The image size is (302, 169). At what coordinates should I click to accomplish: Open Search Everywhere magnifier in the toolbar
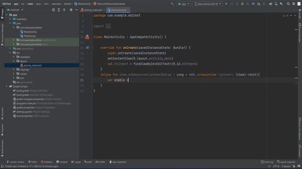pyautogui.click(x=288, y=4)
